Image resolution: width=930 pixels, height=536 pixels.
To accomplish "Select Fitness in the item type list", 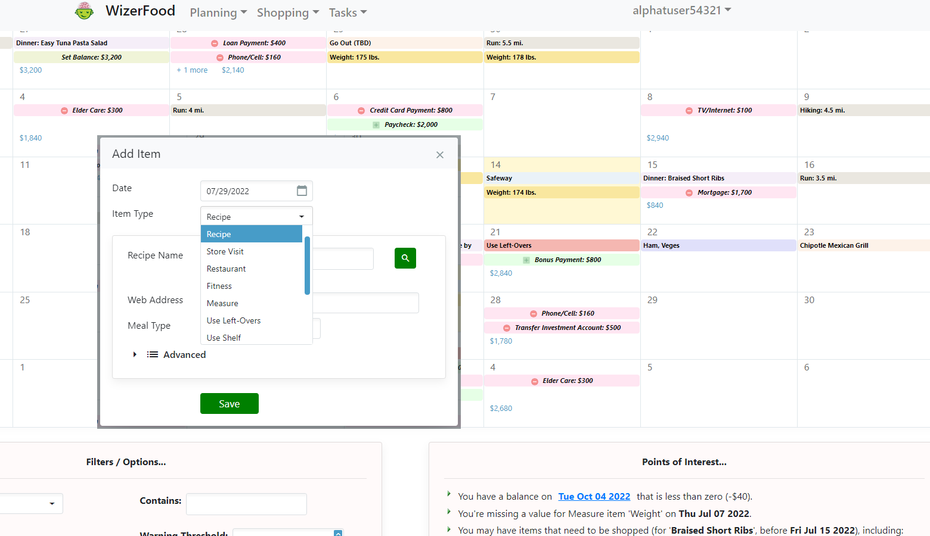I will tap(219, 286).
